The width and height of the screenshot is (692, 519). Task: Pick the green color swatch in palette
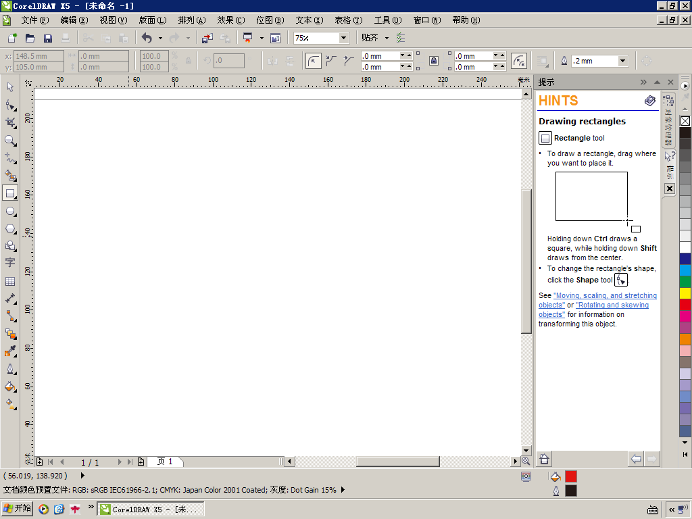685,282
